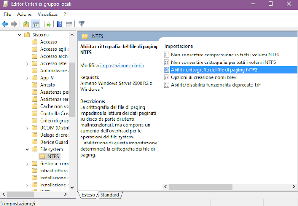Open Help using the question mark icon
This screenshot has height=206, width=298.
(60, 24)
